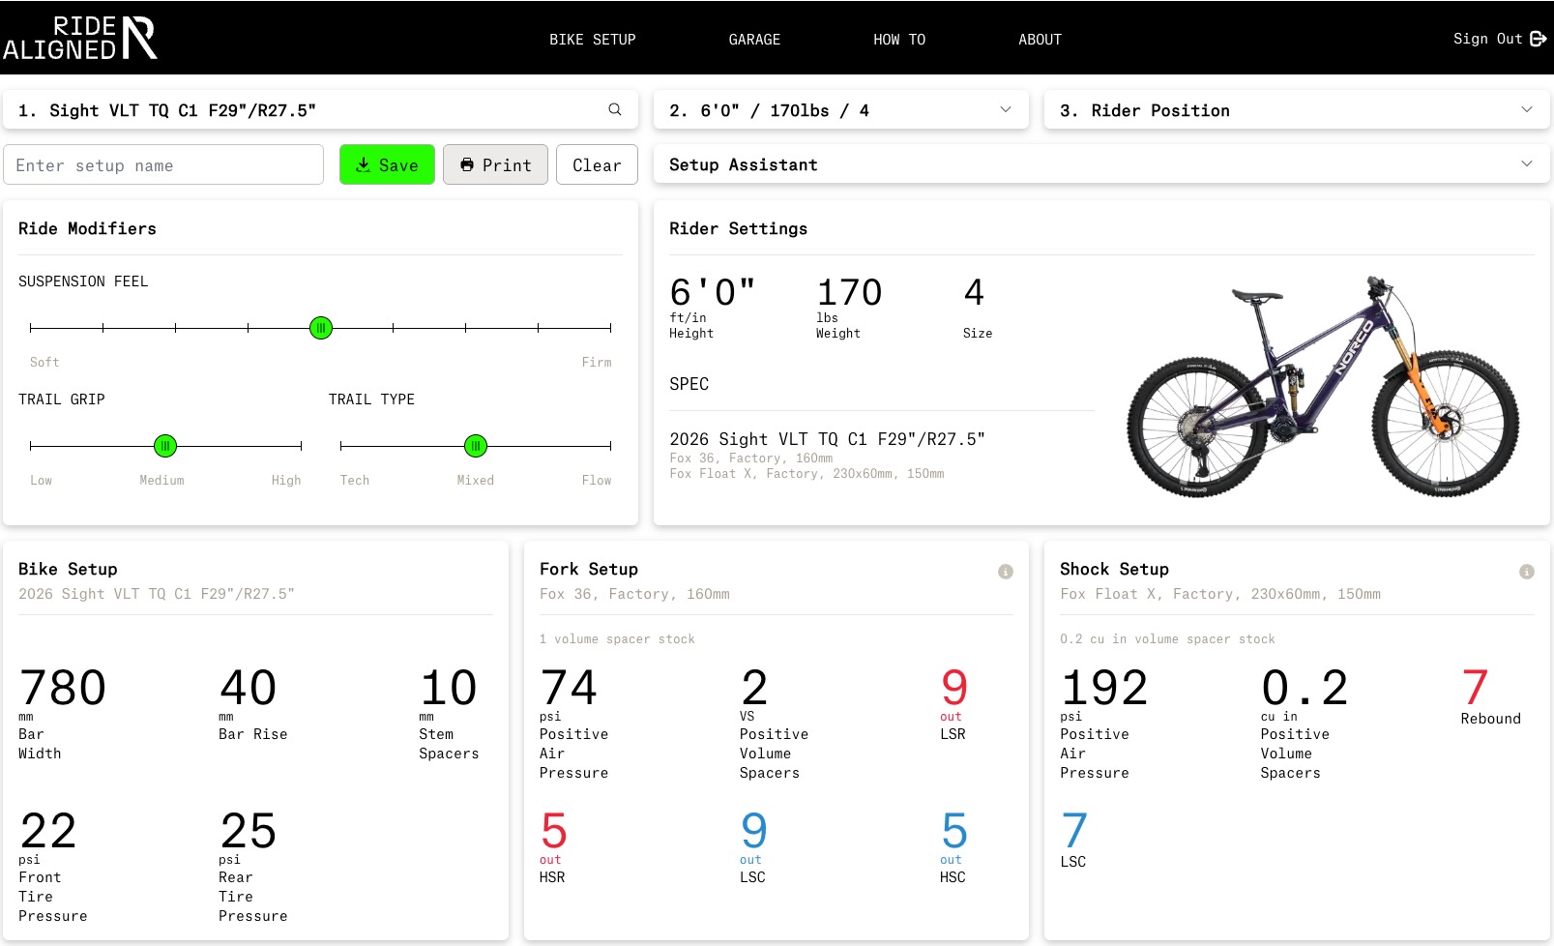The width and height of the screenshot is (1554, 946).
Task: Click the Flow label on Trail Type
Action: pyautogui.click(x=597, y=480)
